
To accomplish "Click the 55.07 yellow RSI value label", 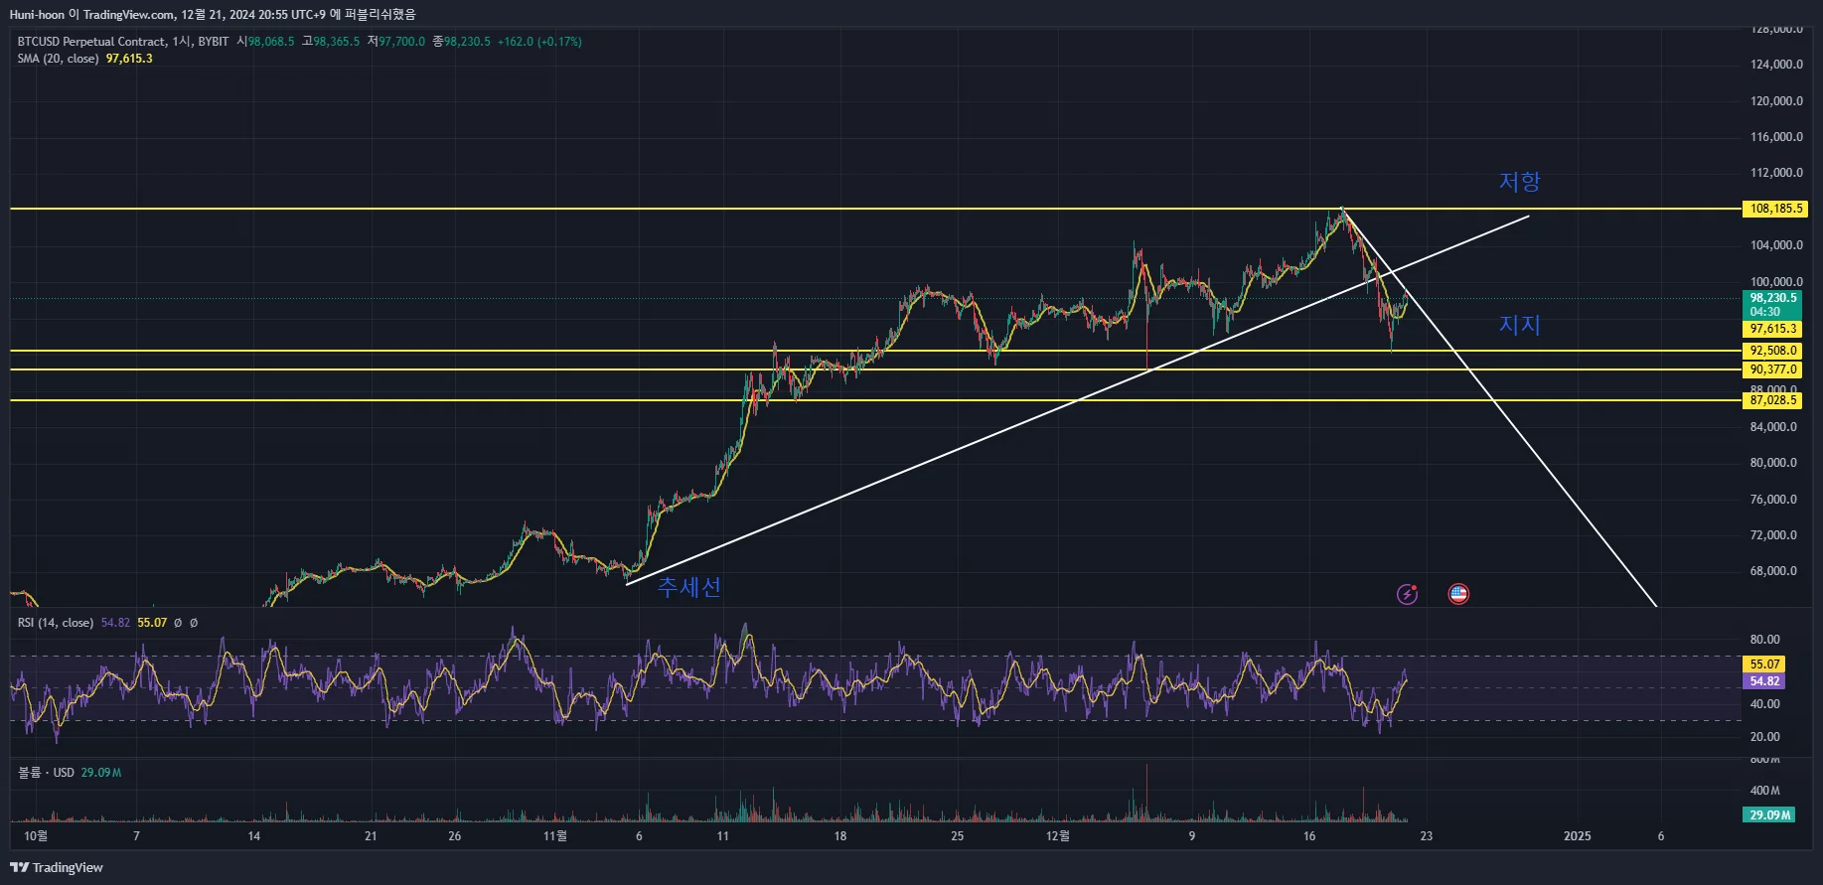I will coord(1764,664).
